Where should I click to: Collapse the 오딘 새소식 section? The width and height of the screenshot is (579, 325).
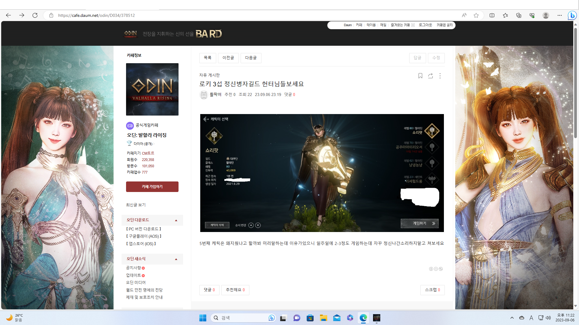click(176, 259)
